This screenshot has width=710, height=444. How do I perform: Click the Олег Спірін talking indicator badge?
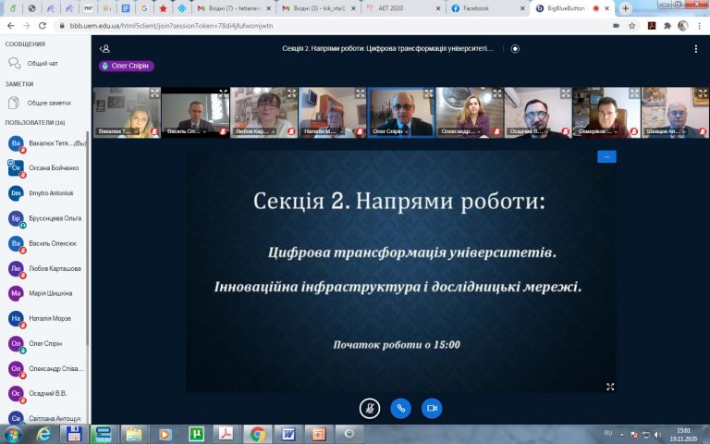(x=127, y=66)
